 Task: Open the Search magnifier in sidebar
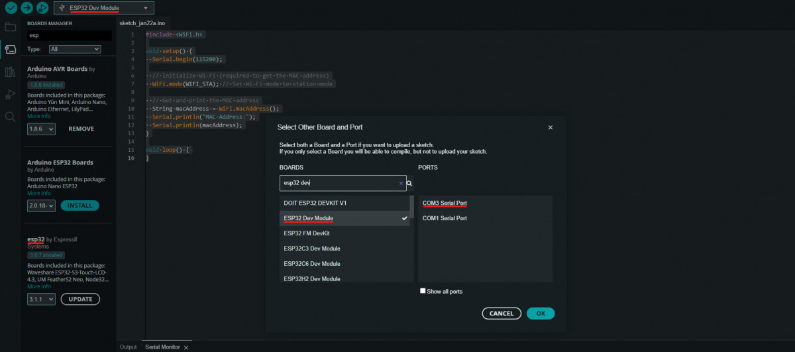tap(10, 117)
